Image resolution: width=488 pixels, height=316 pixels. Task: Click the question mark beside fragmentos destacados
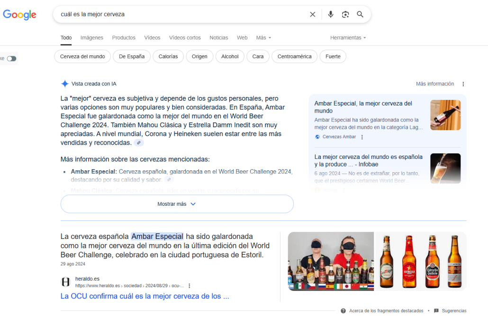point(343,310)
